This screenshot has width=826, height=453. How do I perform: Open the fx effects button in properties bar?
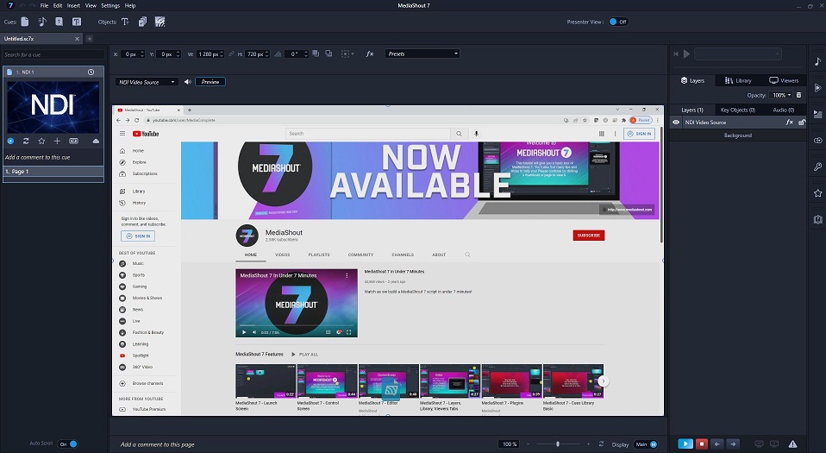click(x=370, y=53)
